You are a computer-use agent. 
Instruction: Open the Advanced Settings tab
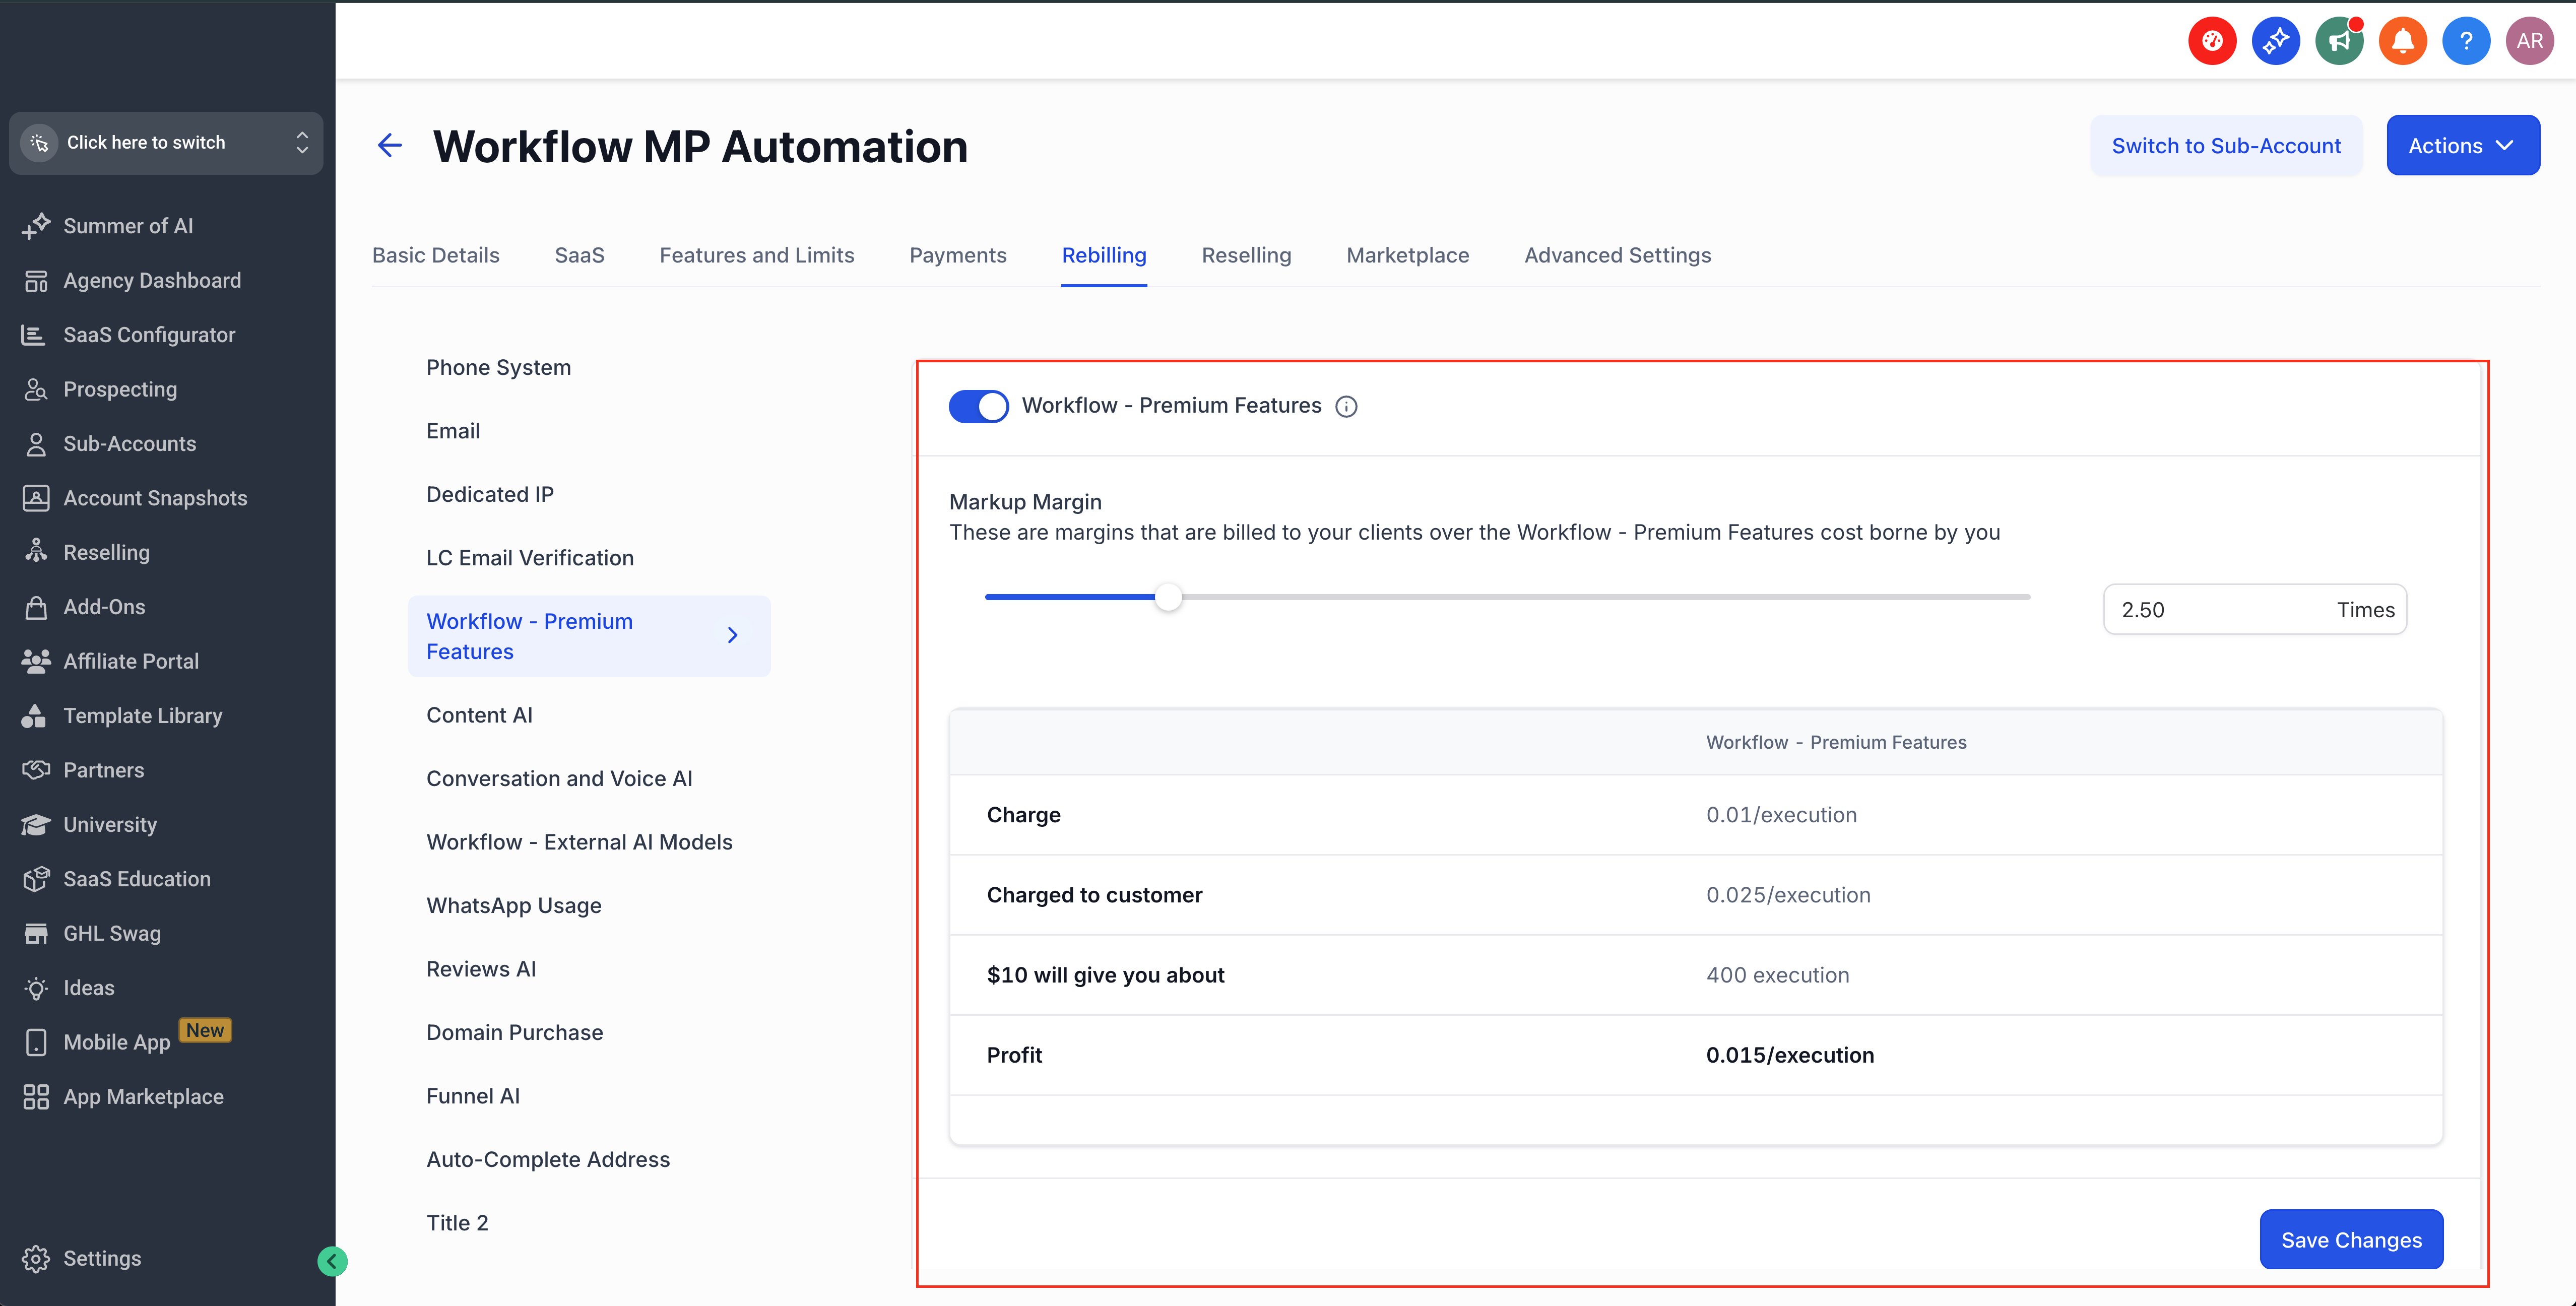click(x=1617, y=255)
